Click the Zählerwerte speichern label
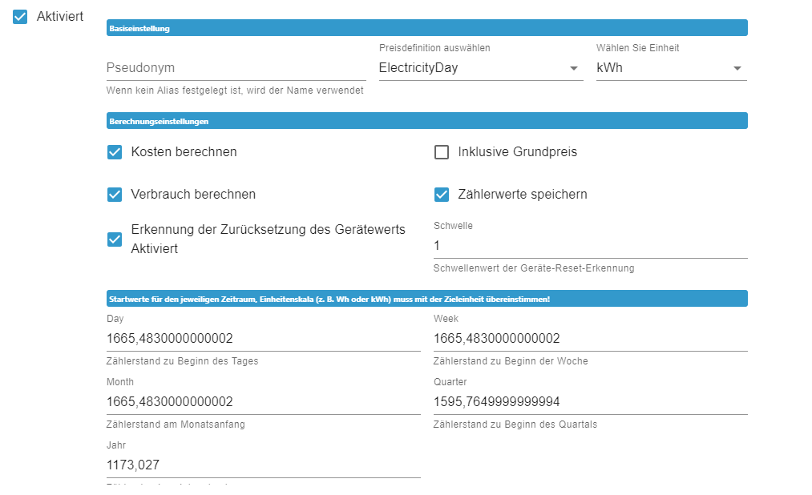This screenshot has height=495, width=812. coord(523,195)
